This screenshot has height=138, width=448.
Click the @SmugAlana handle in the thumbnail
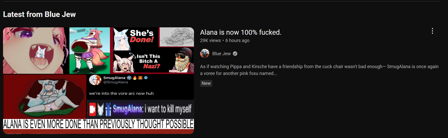(x=116, y=82)
